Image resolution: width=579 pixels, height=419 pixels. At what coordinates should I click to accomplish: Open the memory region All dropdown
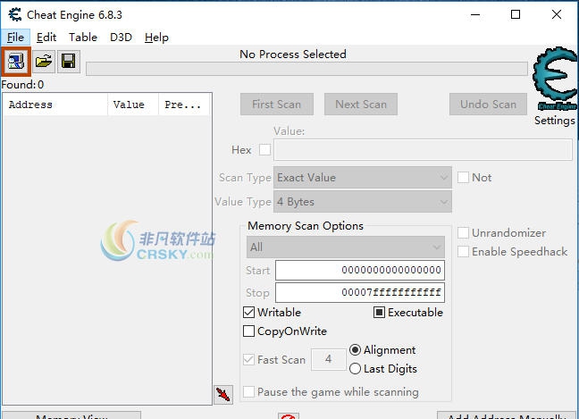click(x=345, y=247)
